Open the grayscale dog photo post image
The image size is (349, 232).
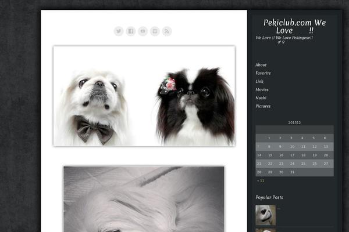(x=144, y=199)
